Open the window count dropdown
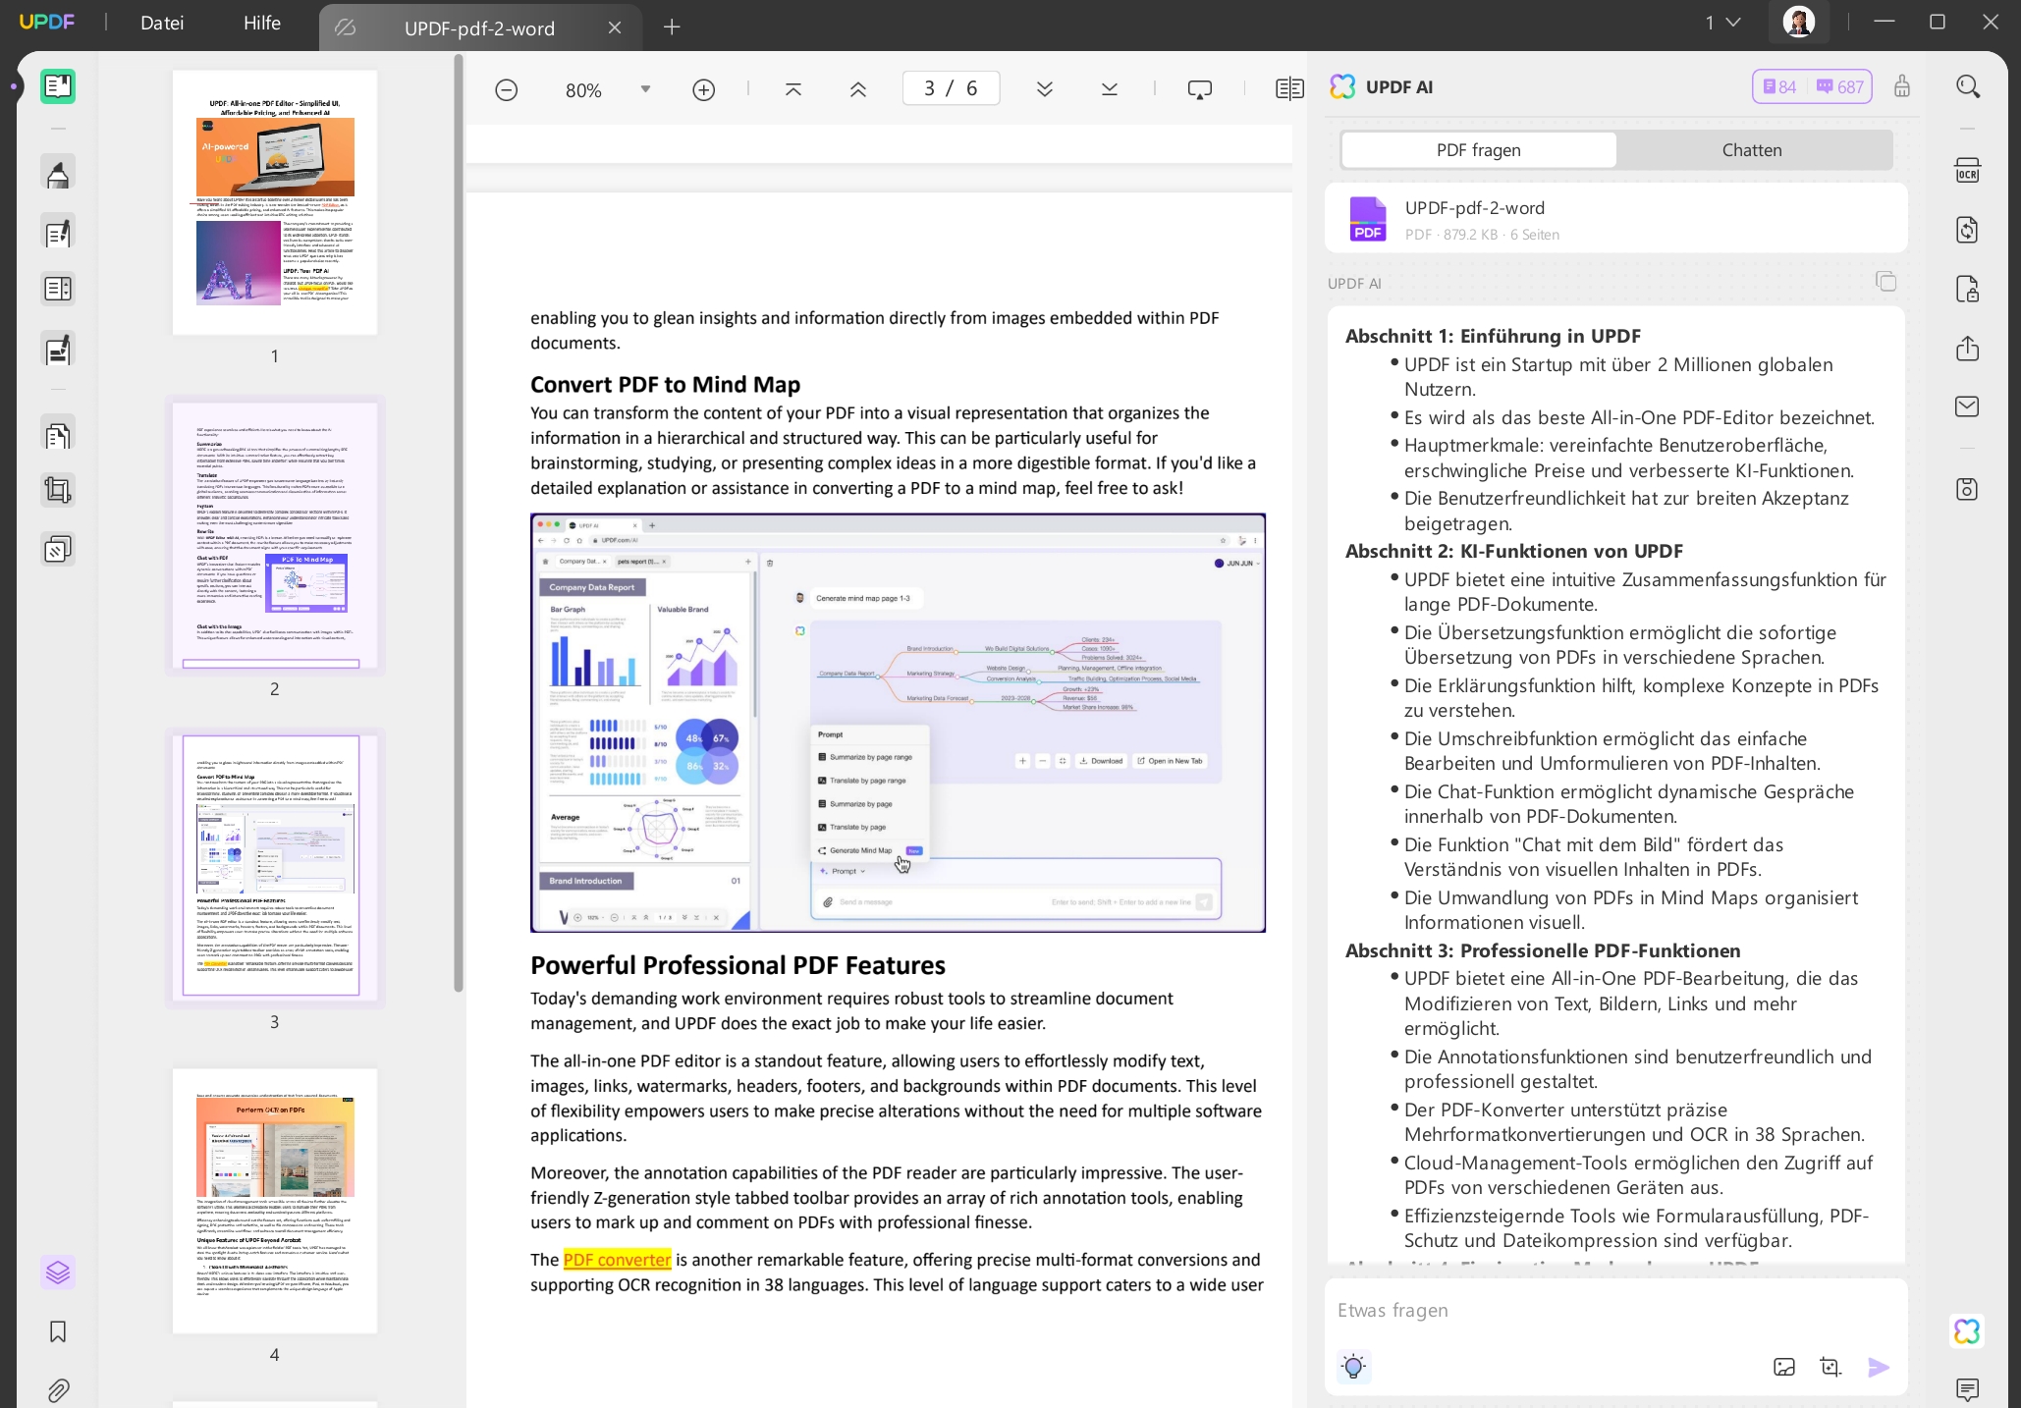This screenshot has width=2021, height=1408. tap(1722, 22)
